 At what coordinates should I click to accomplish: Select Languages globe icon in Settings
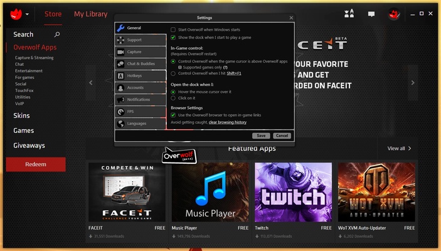pos(120,124)
